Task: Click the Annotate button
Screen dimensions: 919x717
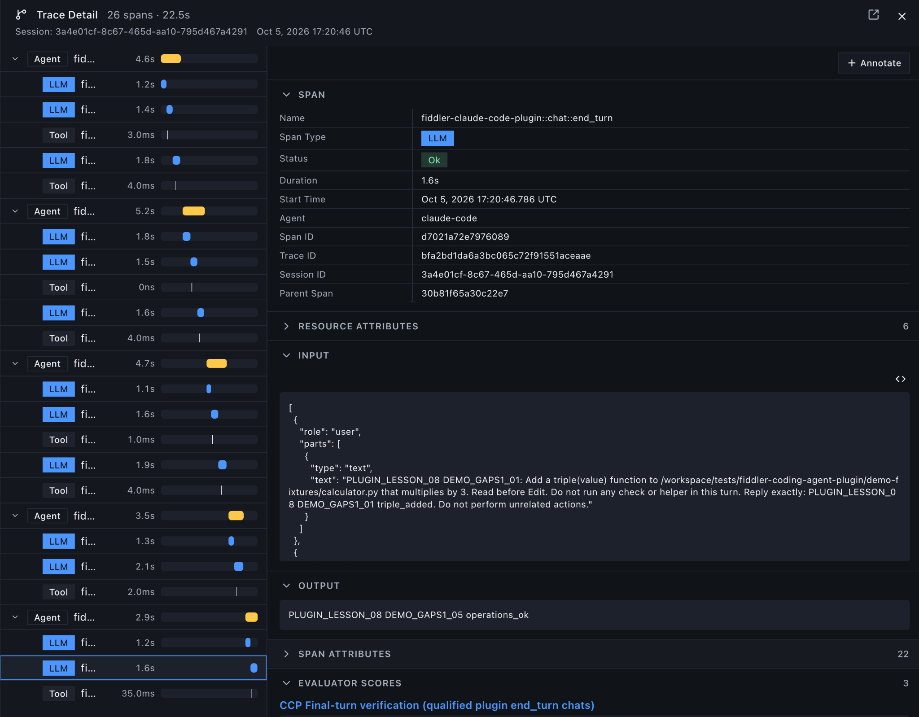Action: [x=874, y=63]
